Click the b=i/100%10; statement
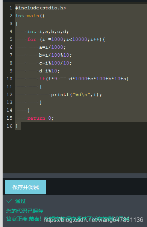Screen dimensions: 147x227 click(x=55, y=55)
